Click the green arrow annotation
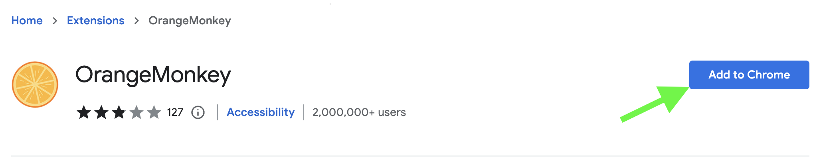This screenshot has width=815, height=157. pyautogui.click(x=655, y=104)
